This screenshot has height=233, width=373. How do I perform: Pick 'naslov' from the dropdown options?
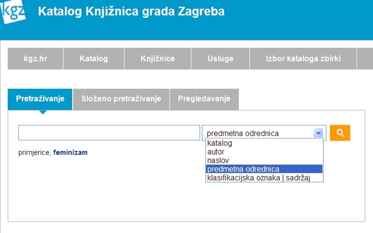[218, 160]
